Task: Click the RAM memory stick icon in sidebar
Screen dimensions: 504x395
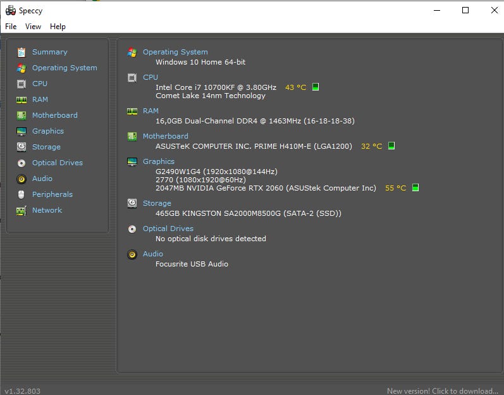Action: 22,99
